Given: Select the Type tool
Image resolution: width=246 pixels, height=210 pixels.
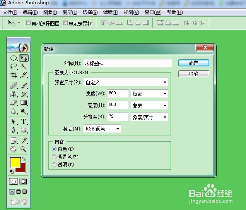Looking at the screenshot, I should pos(24,121).
